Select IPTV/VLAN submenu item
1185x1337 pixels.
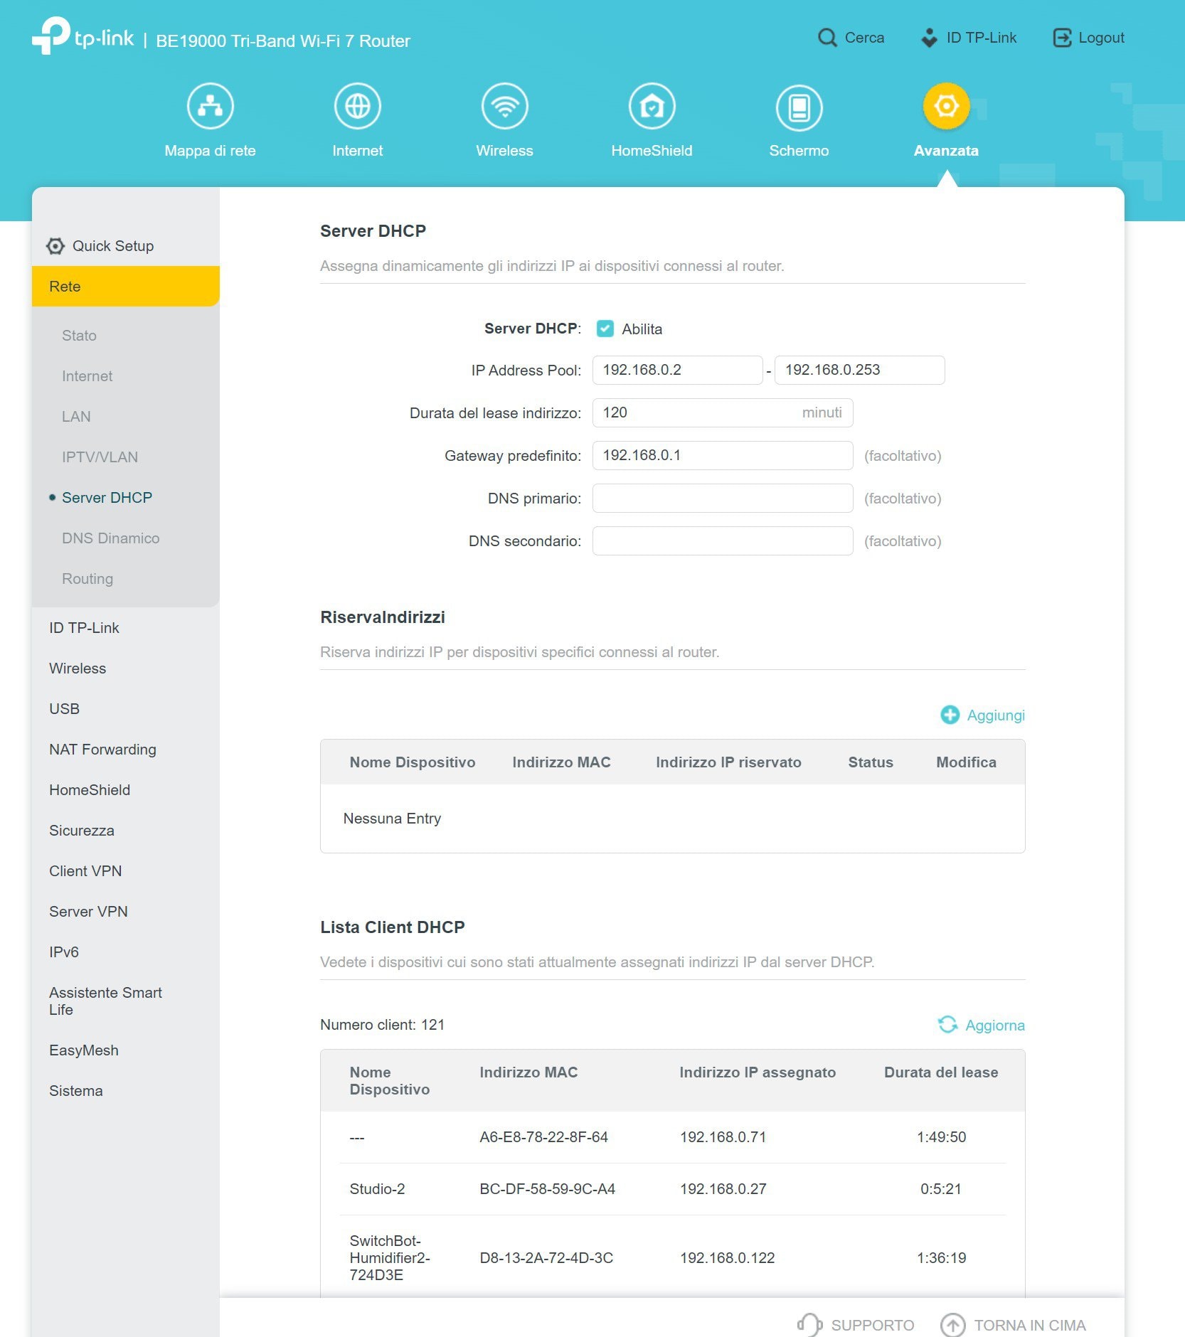100,457
